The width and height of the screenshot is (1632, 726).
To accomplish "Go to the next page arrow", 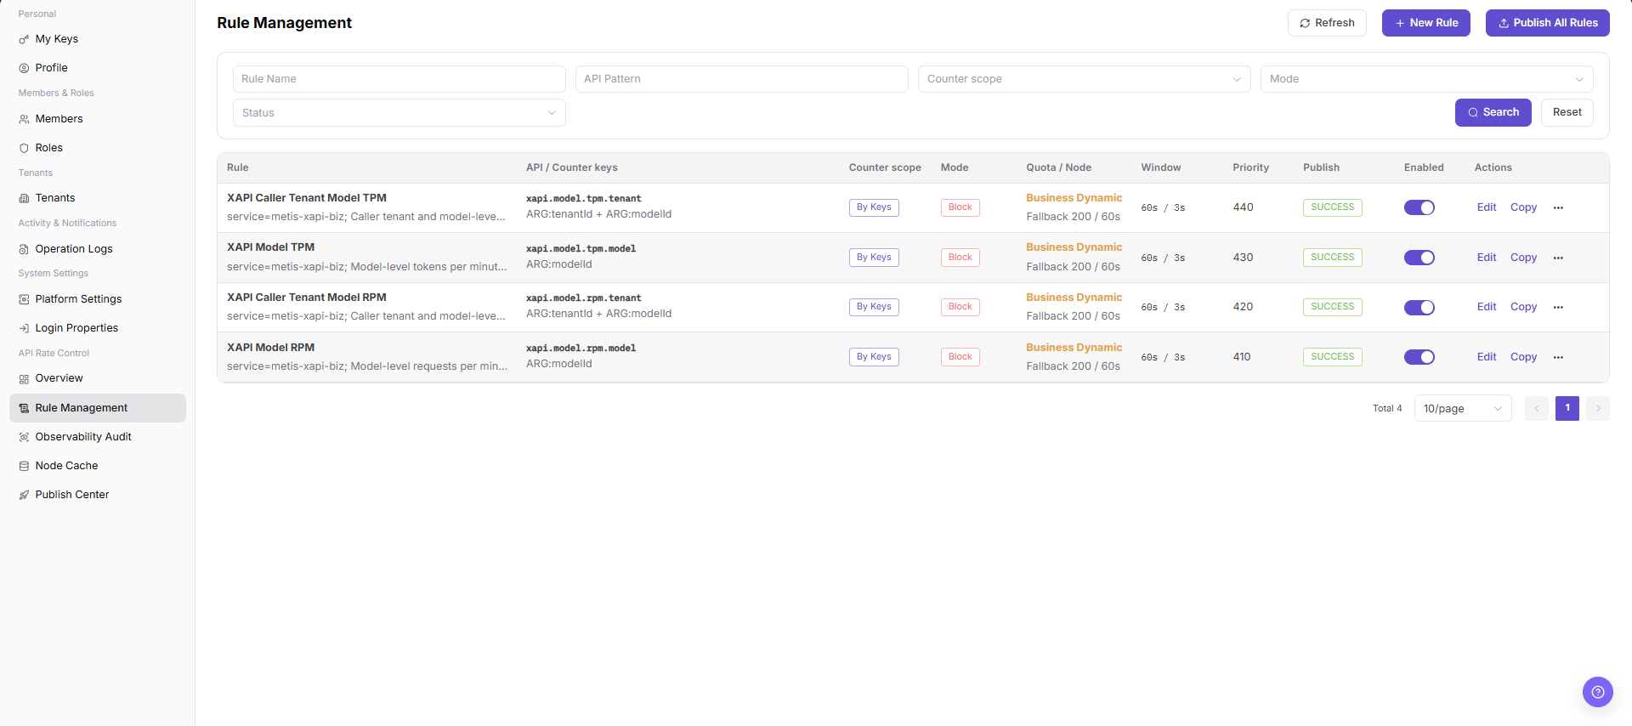I will [x=1598, y=408].
